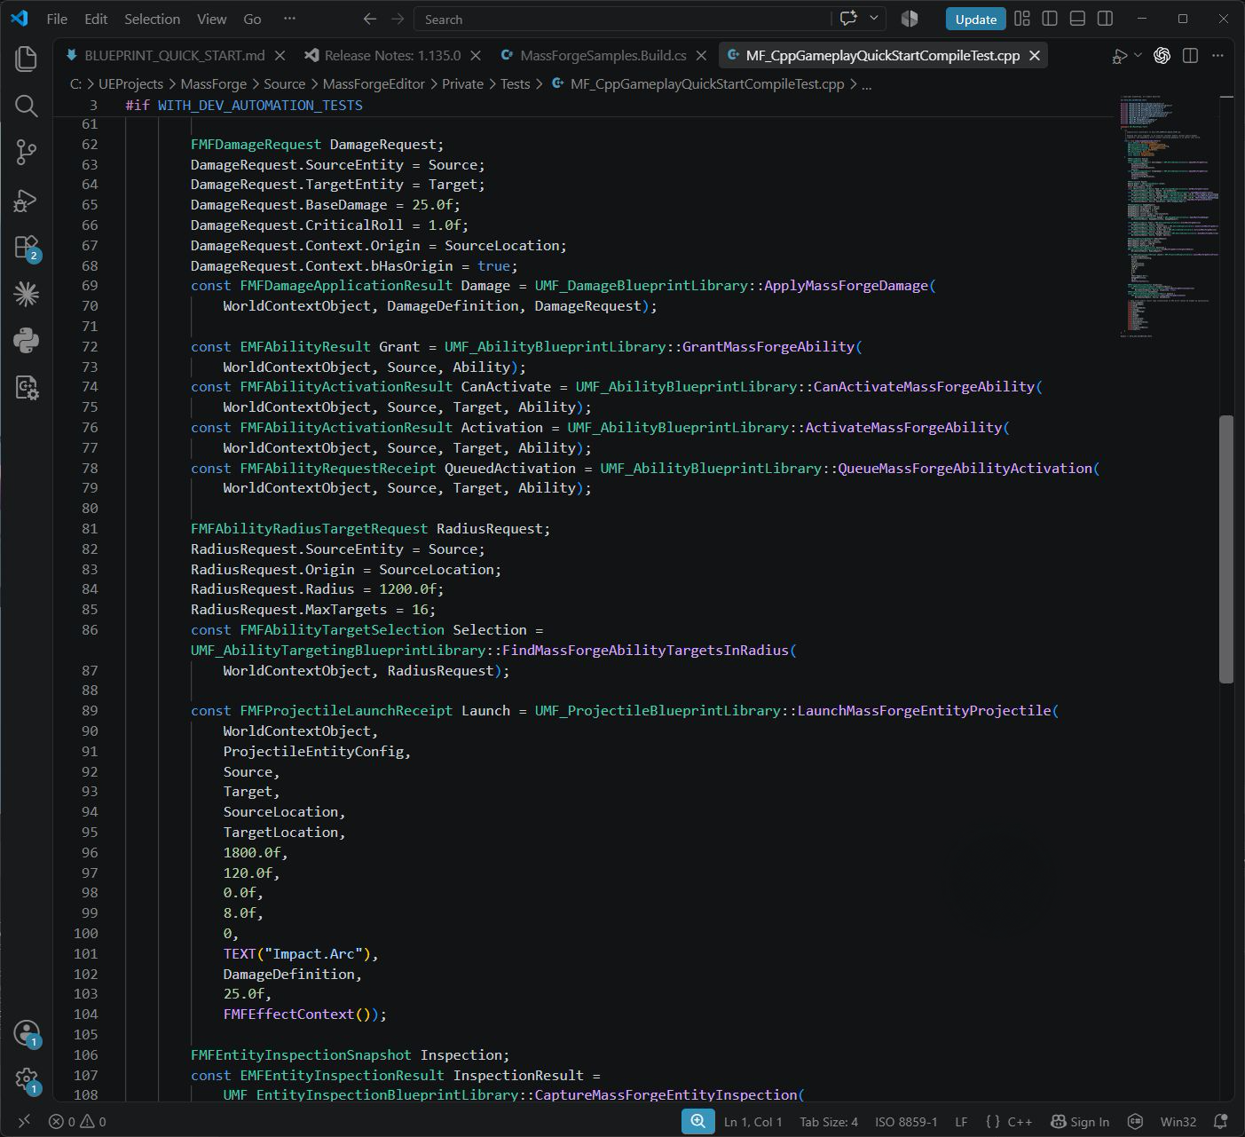
Task: Open Source breadcrumb folder dropdown
Action: tap(284, 84)
